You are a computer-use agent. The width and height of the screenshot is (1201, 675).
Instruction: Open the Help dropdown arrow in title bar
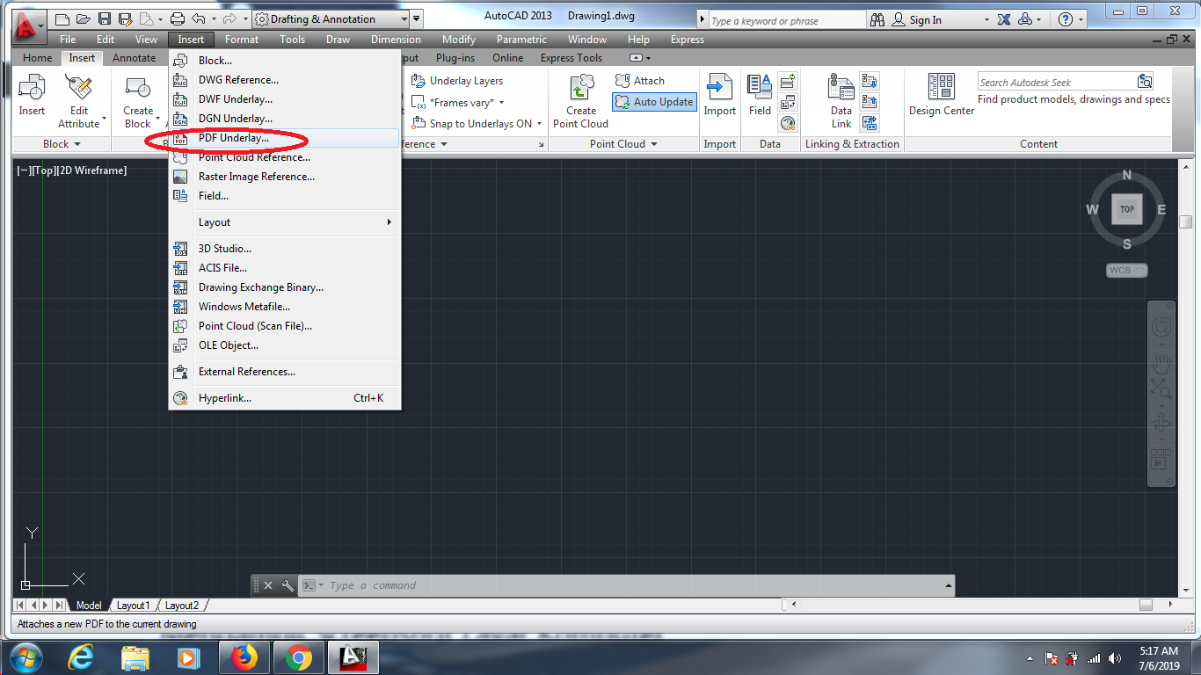pyautogui.click(x=1080, y=19)
